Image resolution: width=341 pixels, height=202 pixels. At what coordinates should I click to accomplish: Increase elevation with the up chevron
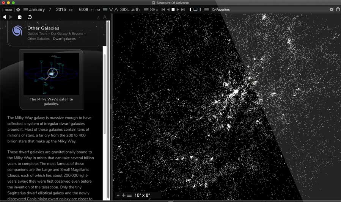[116, 9]
